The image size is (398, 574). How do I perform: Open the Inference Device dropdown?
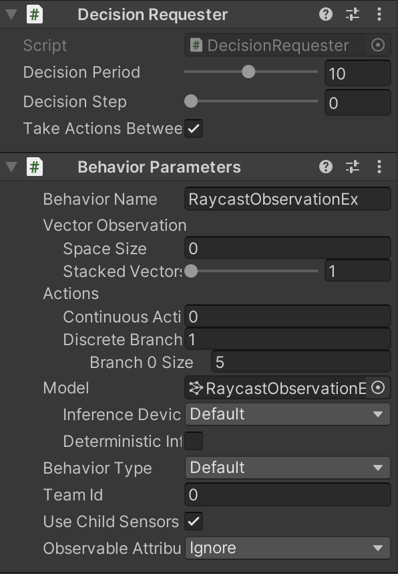coord(288,414)
